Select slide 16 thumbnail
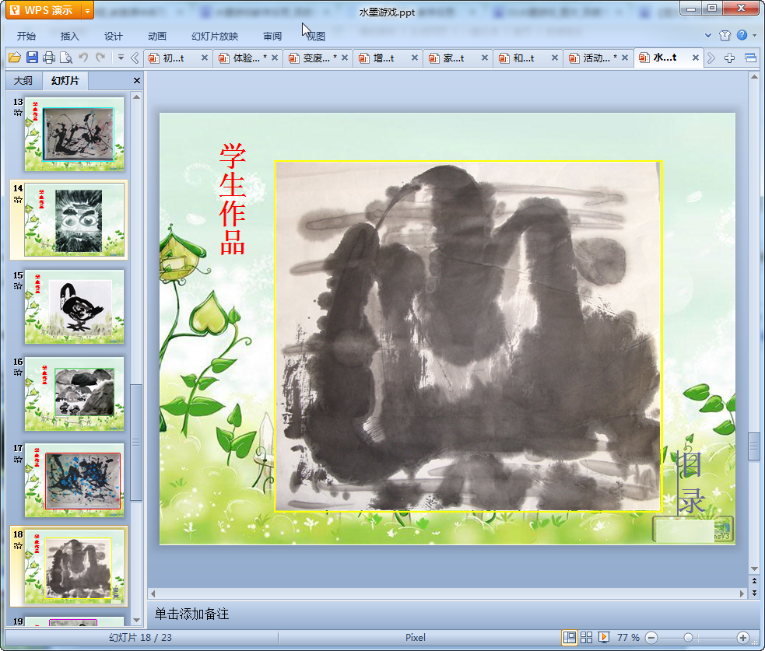This screenshot has width=765, height=651. click(74, 394)
